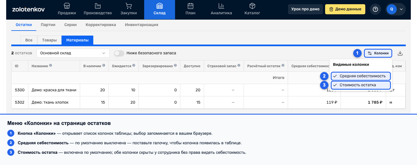Download the stock table export icon
Screen dimensions: 417x165
[x=400, y=53]
